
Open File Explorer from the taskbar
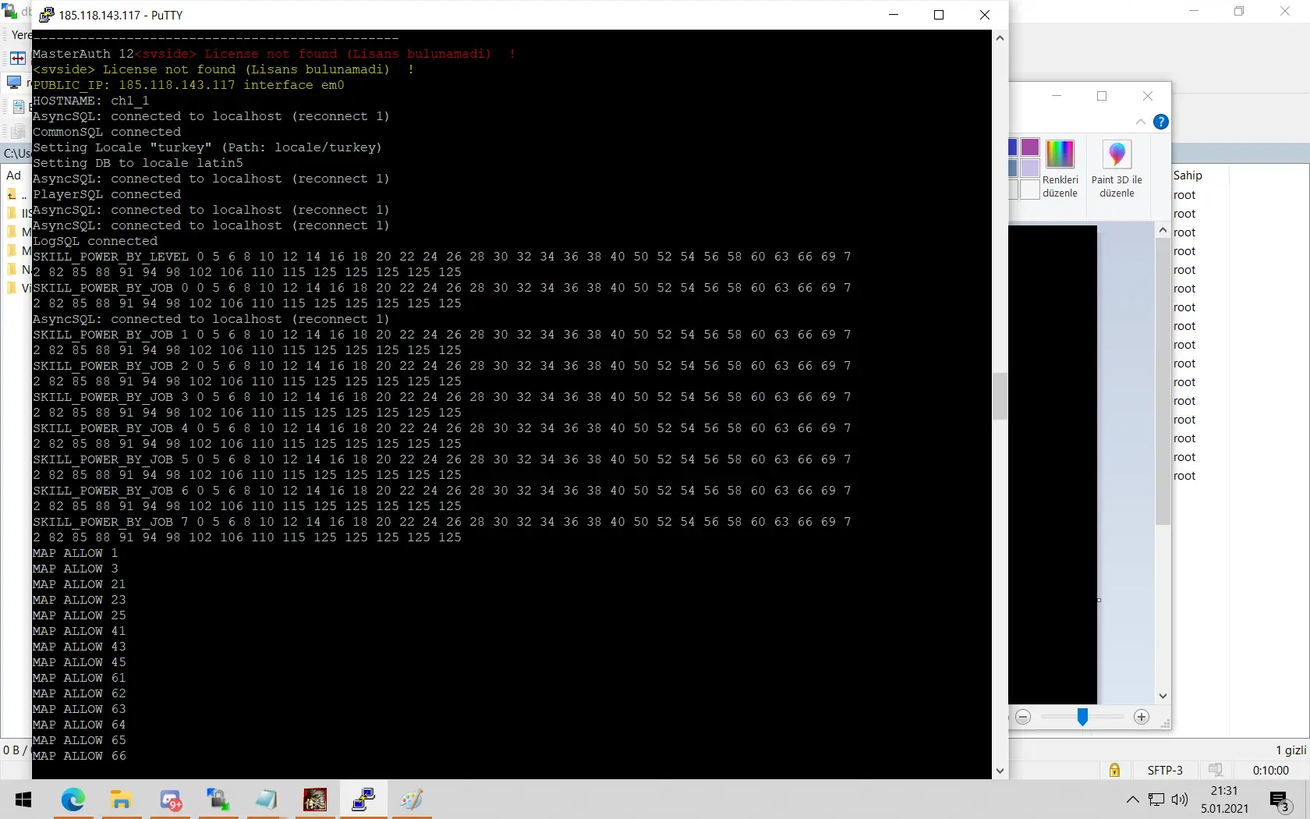coord(121,799)
